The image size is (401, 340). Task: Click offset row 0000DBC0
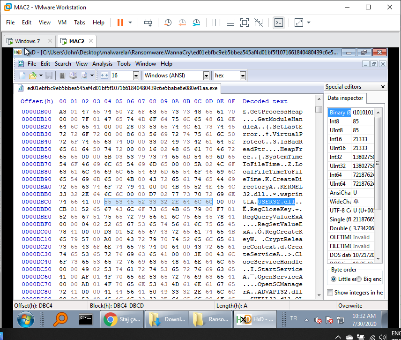coord(37,202)
